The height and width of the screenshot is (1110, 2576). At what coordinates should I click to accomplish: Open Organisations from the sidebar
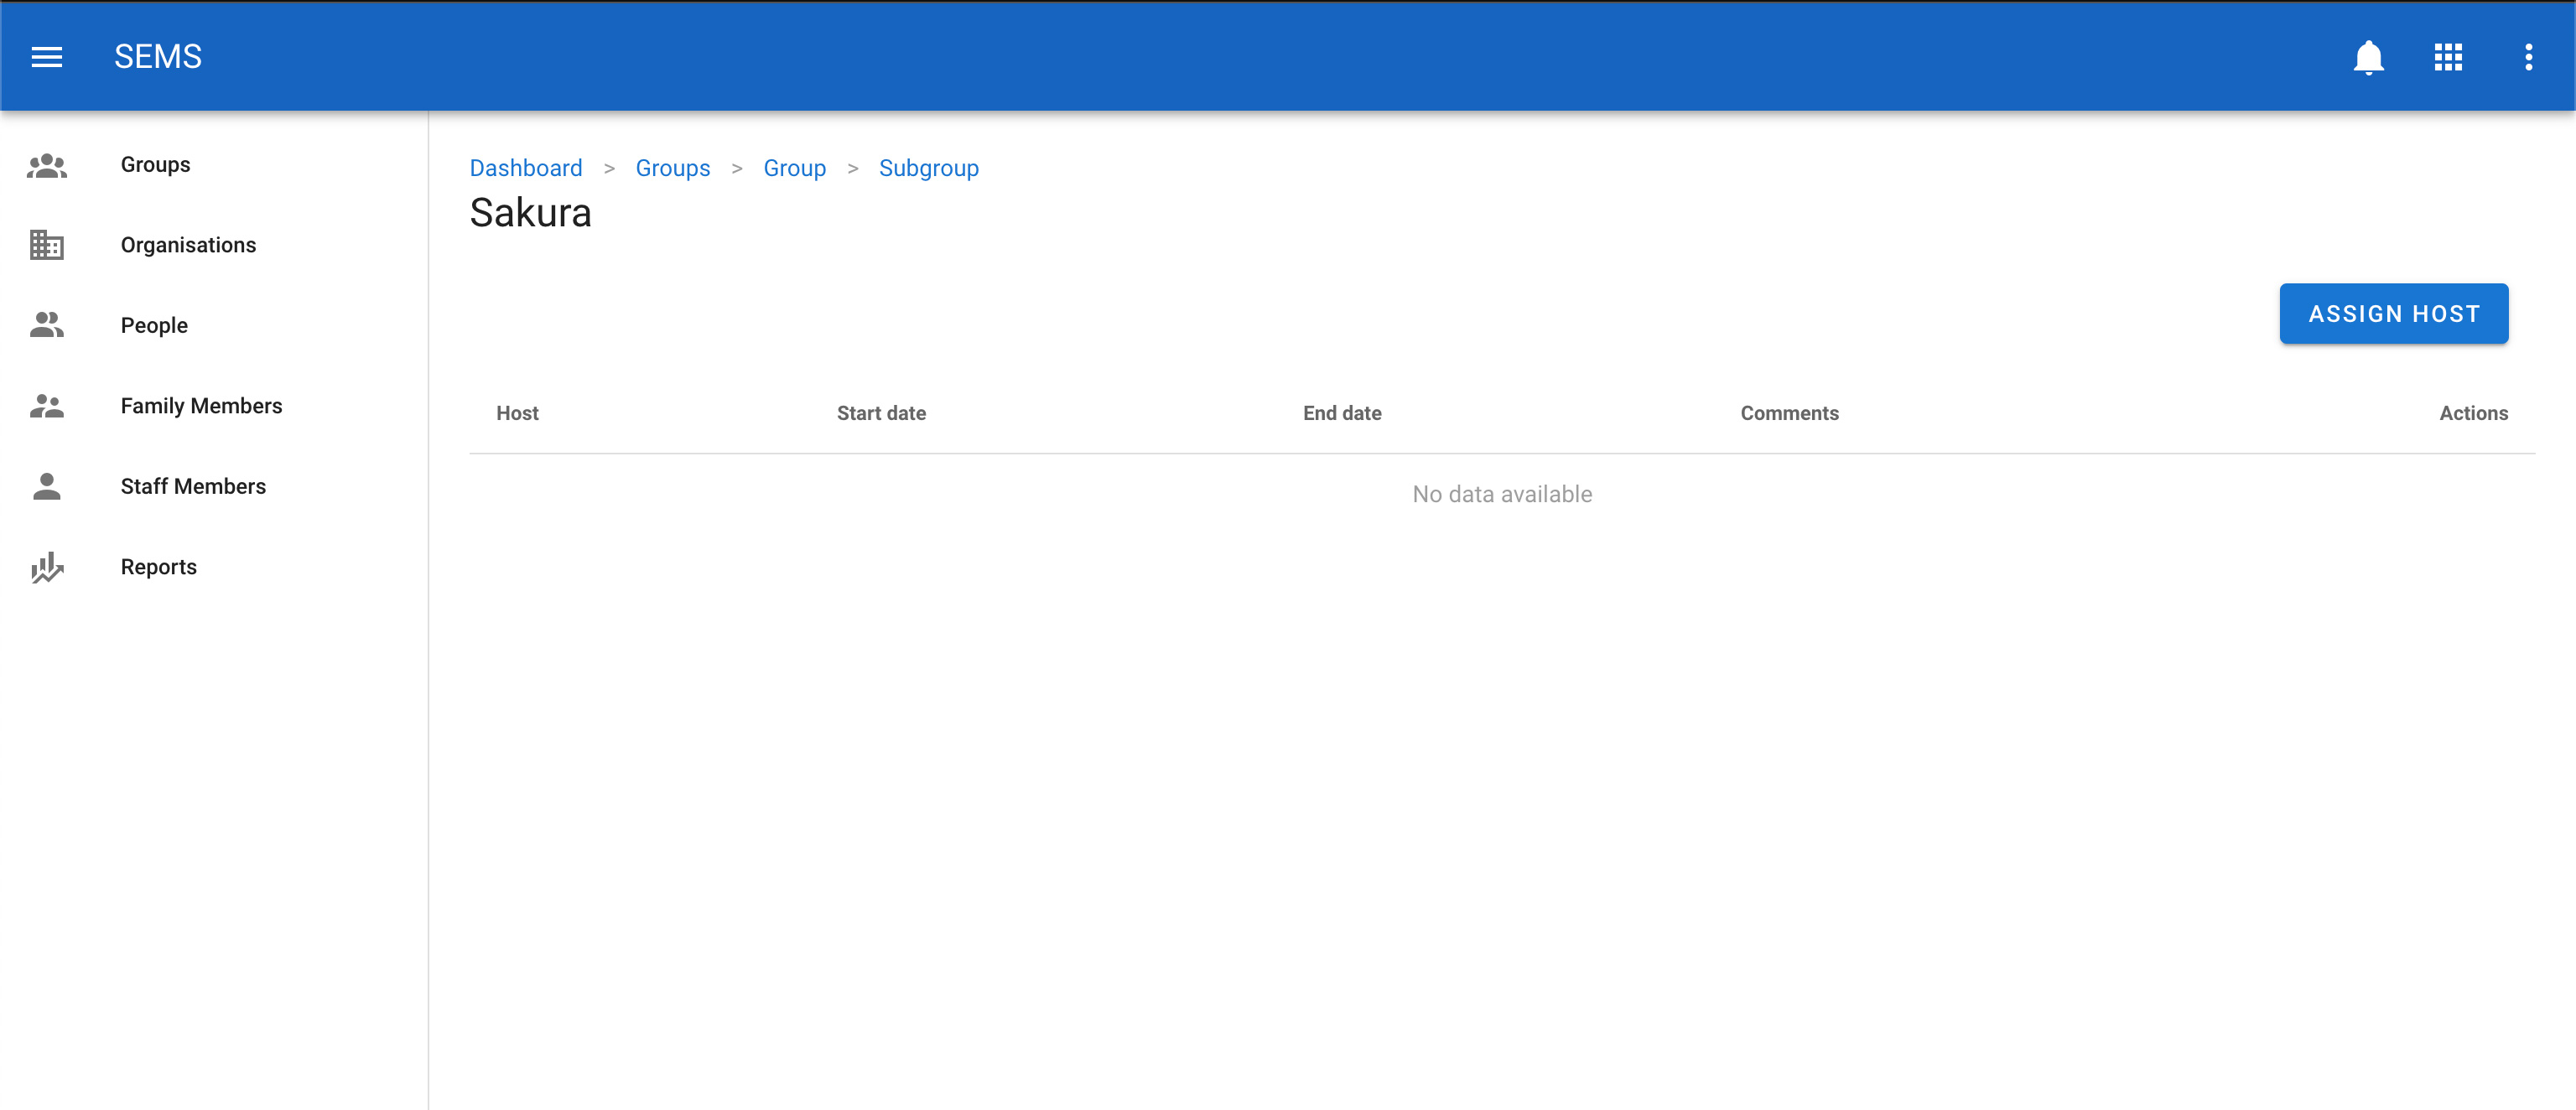188,245
